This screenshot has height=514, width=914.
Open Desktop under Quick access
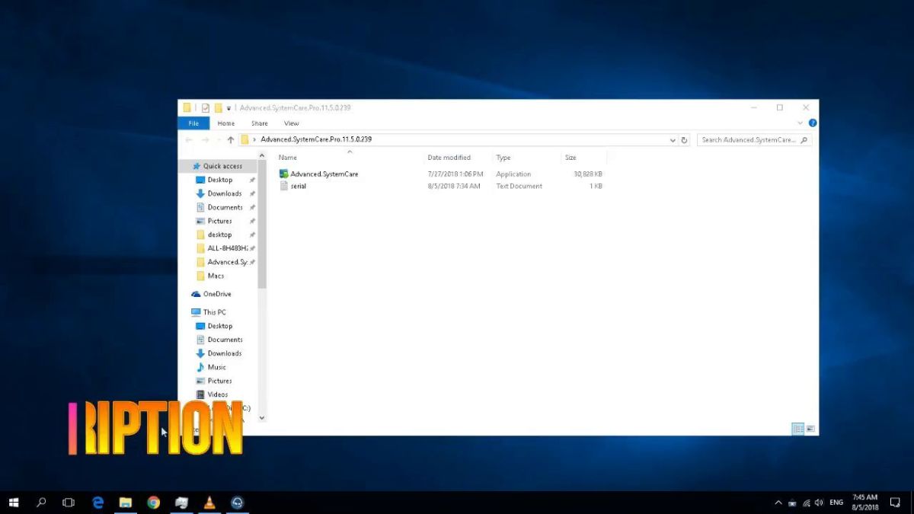coord(220,180)
